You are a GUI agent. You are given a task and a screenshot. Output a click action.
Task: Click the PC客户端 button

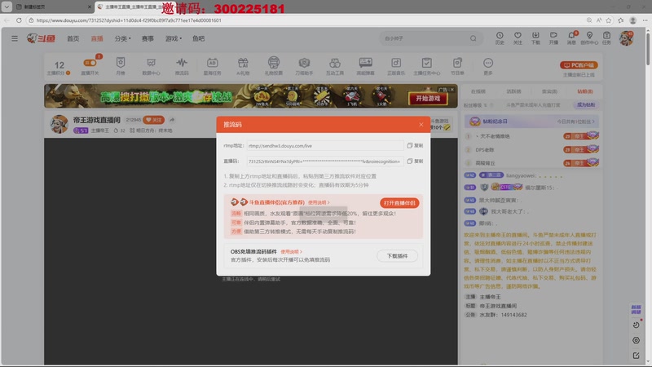(x=579, y=65)
